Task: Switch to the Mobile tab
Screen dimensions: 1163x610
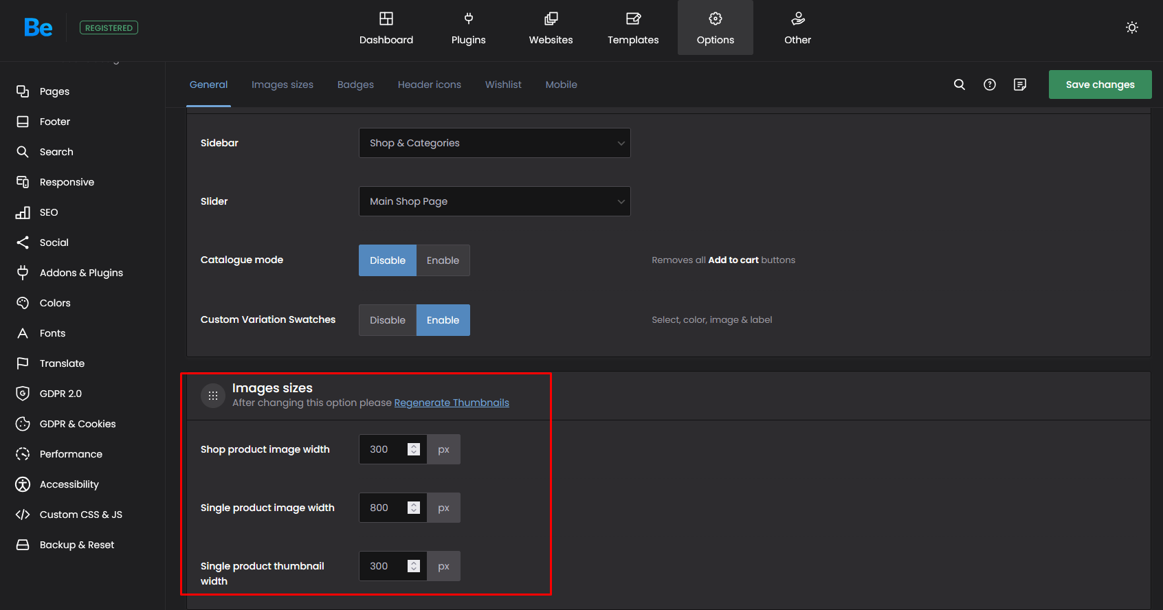Action: pos(562,84)
